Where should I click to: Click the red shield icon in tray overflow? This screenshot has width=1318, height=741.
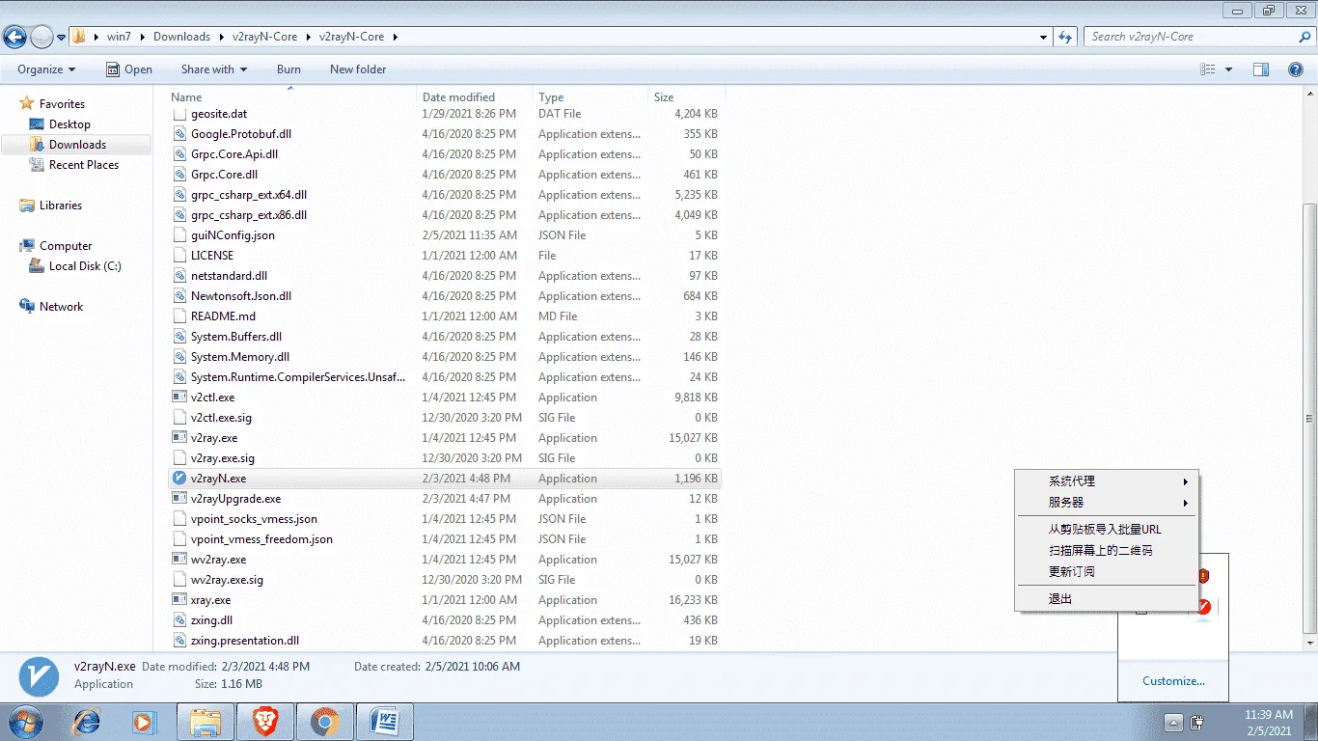pos(1203,576)
